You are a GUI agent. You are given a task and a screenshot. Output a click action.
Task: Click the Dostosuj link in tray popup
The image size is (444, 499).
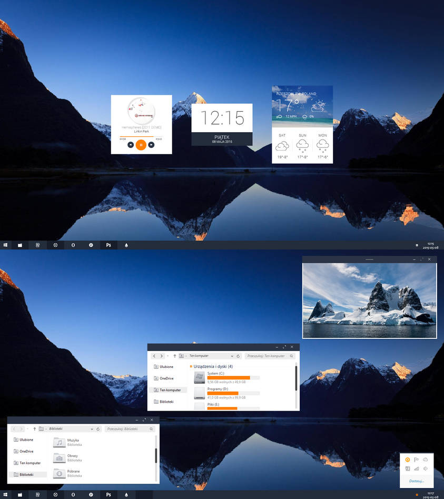416,481
